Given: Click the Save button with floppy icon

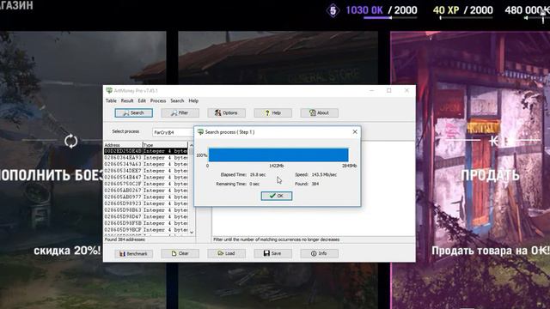Looking at the screenshot, I should [x=273, y=253].
